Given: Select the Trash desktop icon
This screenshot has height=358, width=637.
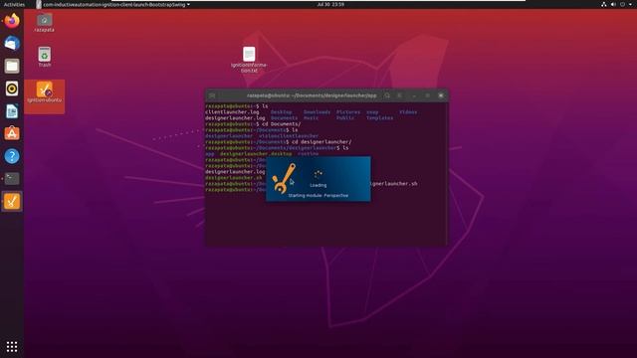Looking at the screenshot, I should [x=44, y=57].
